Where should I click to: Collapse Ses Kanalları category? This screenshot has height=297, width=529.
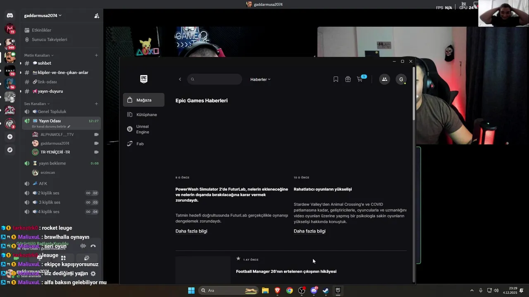[37, 104]
